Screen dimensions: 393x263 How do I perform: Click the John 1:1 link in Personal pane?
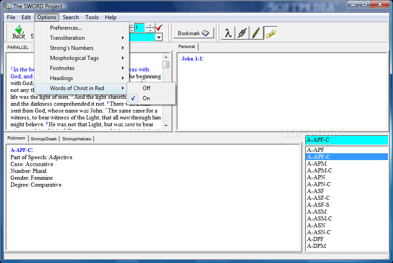coord(192,59)
